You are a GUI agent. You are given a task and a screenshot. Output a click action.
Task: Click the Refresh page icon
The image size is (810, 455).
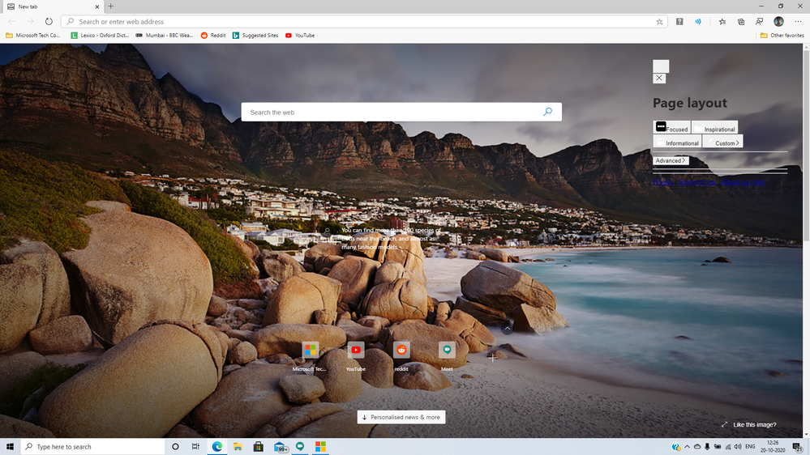49,22
